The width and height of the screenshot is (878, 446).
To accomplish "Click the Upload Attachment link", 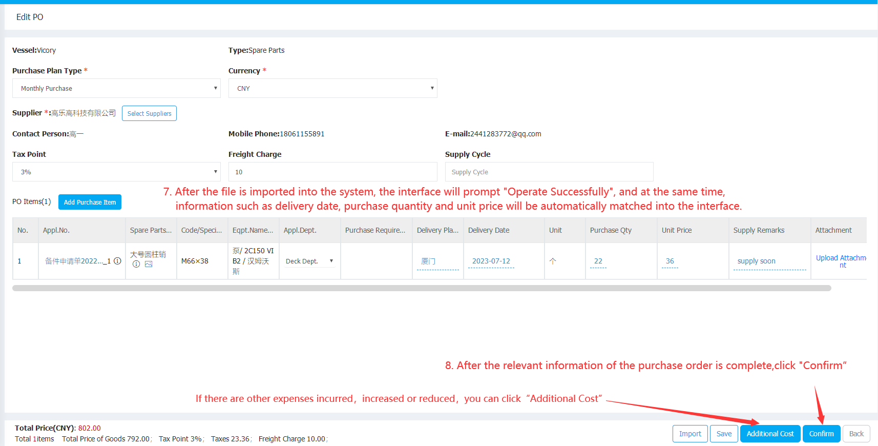I will coord(841,261).
